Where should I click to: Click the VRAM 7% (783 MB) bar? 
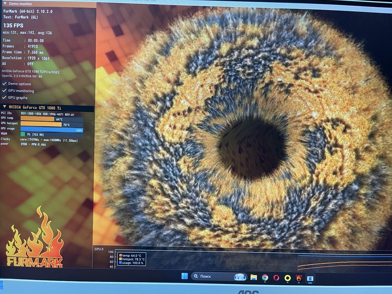click(52, 134)
